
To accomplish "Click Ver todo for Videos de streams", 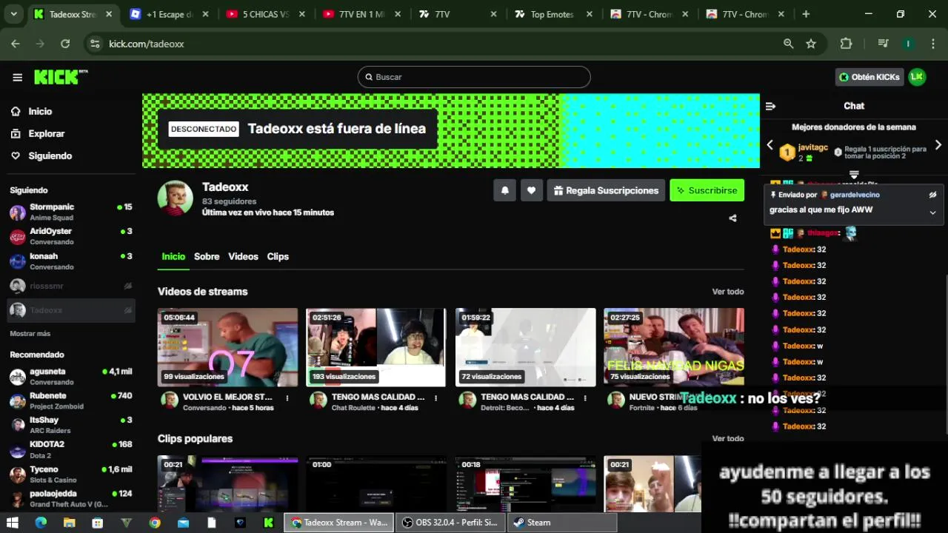I will [x=728, y=292].
